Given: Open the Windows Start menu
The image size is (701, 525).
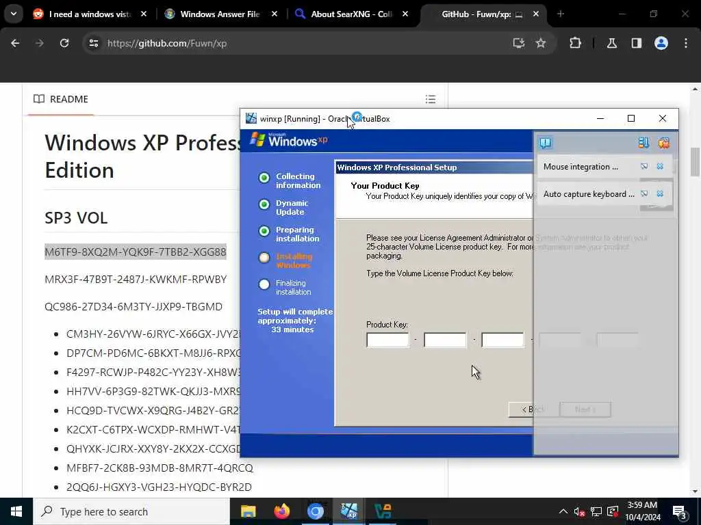Looking at the screenshot, I should tap(16, 511).
